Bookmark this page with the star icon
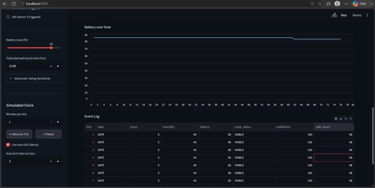 click(x=320, y=4)
